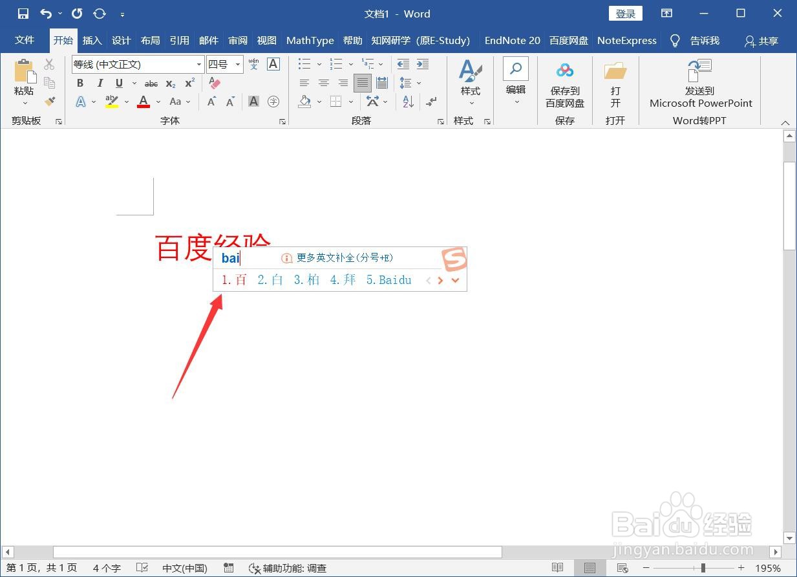The image size is (797, 577).
Task: Open the phonetic guide (wén) tool
Action: (x=253, y=64)
